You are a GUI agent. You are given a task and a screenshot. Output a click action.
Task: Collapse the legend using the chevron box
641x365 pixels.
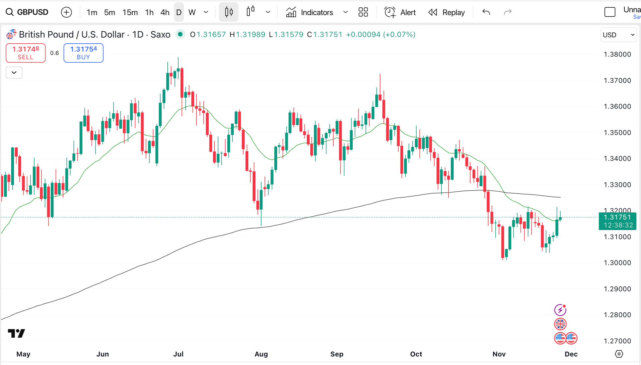pos(14,72)
